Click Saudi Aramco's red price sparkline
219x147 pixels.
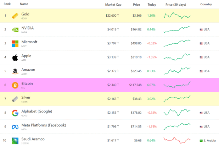[x=177, y=139]
